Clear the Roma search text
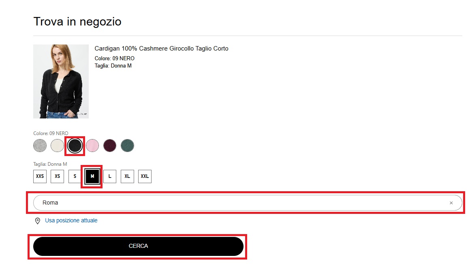Screen dimensions: 470x264 click(x=451, y=203)
